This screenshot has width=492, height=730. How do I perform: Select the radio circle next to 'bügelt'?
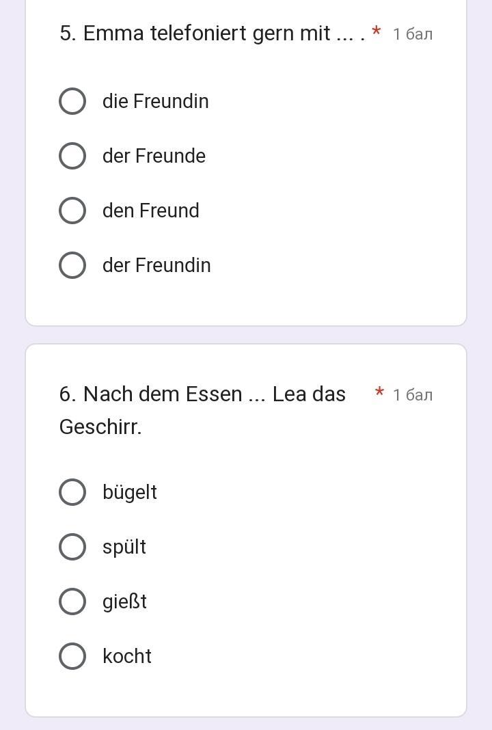tap(72, 492)
